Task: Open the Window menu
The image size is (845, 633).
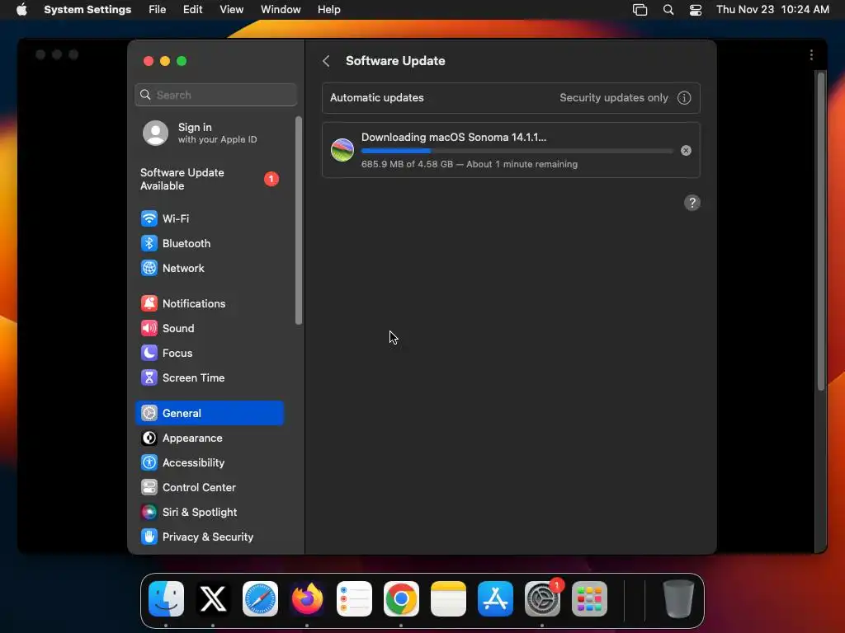Action: tap(281, 10)
